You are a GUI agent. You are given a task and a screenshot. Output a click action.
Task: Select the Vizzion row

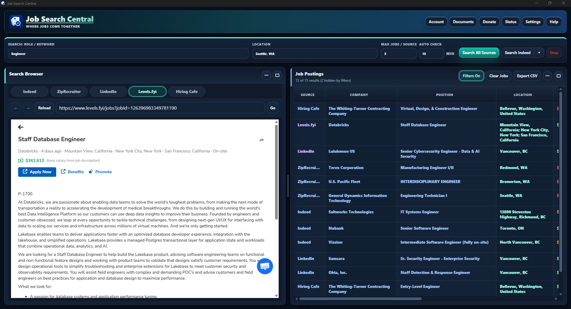(x=426, y=245)
